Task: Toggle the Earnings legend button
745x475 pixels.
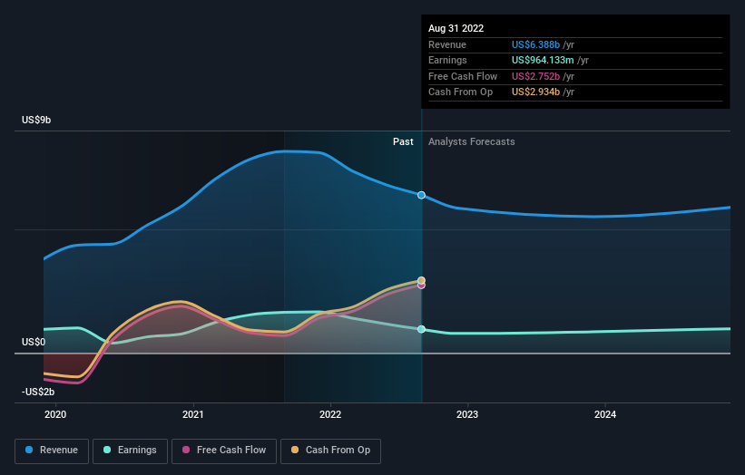Action: coord(130,451)
